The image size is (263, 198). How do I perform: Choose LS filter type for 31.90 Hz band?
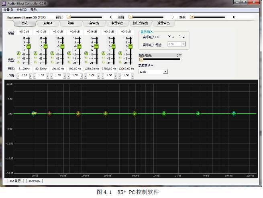[x=18, y=57]
